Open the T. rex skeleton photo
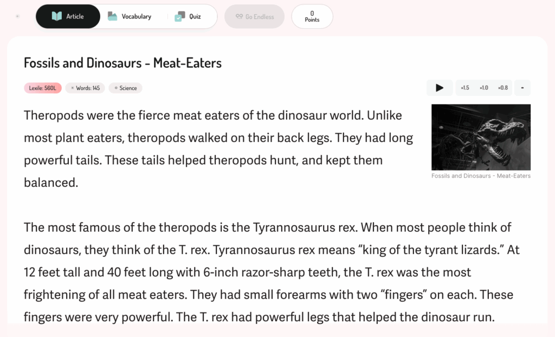The height and width of the screenshot is (337, 555). (481, 137)
